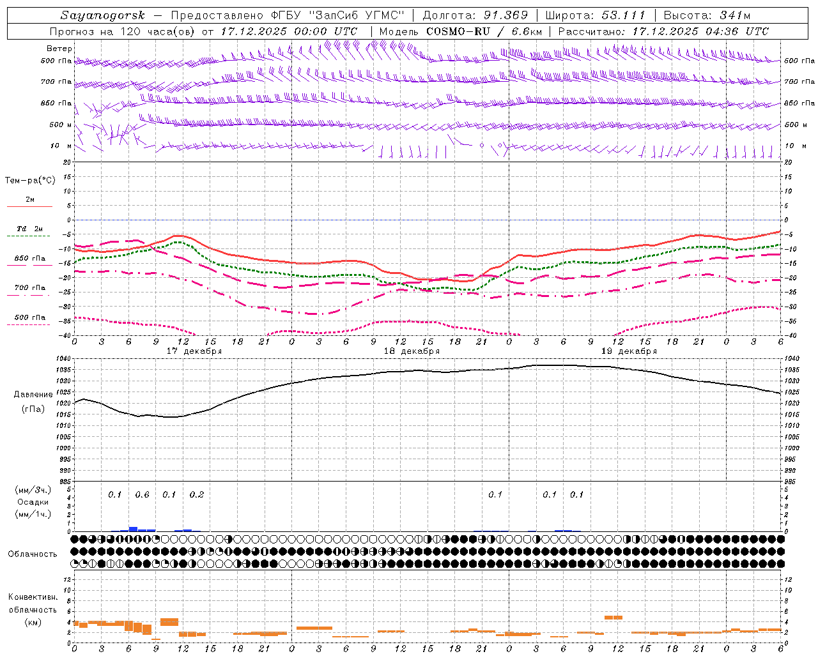
Task: Click the '700 гПа' temperature legend entry
Action: (30, 288)
